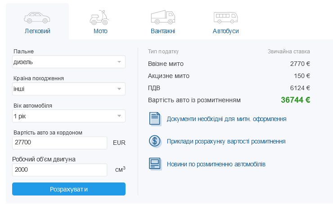Click the см³ unit label
Viewport: 333px width, 204px height.
(120, 169)
